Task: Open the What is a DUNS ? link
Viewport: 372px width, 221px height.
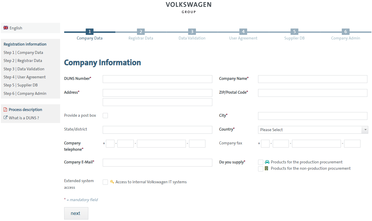Action: point(24,118)
